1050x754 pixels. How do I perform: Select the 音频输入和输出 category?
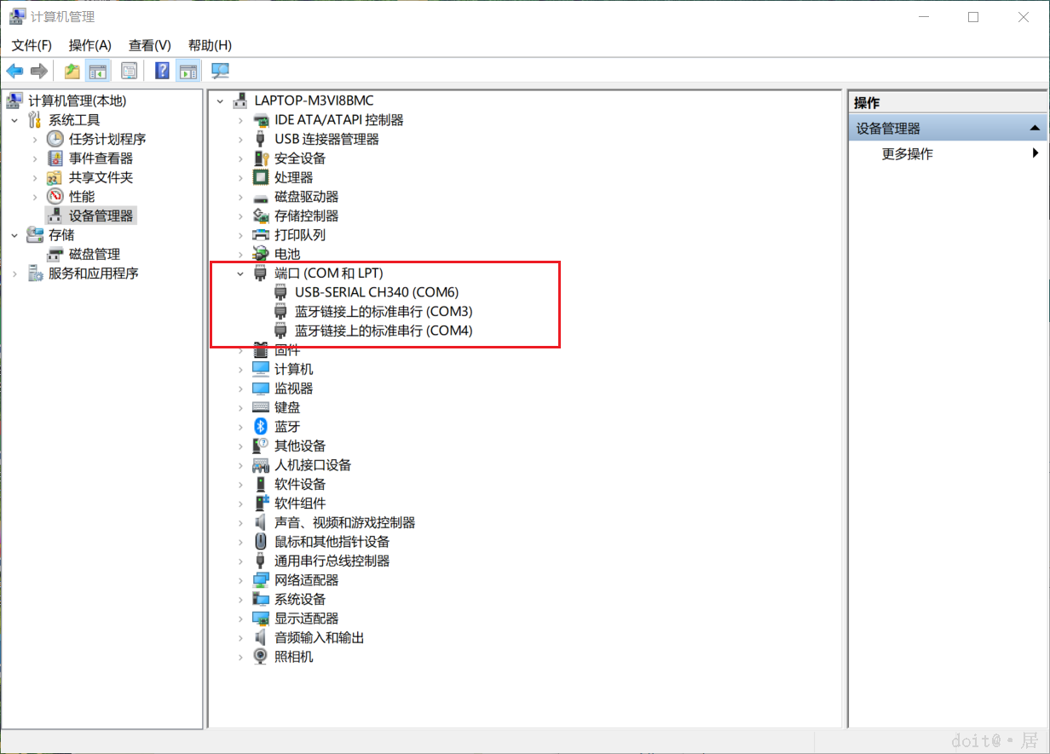(320, 637)
